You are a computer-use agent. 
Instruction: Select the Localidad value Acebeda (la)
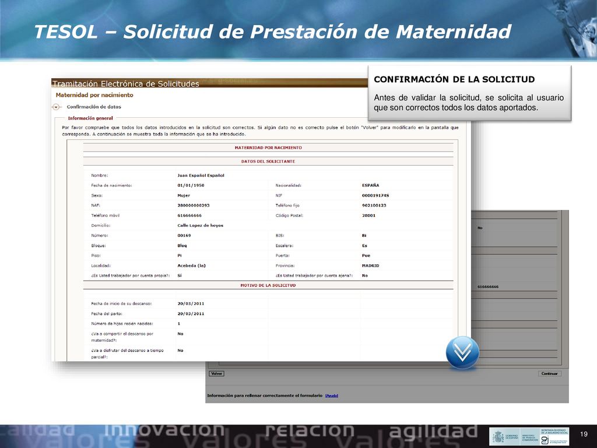tap(191, 265)
